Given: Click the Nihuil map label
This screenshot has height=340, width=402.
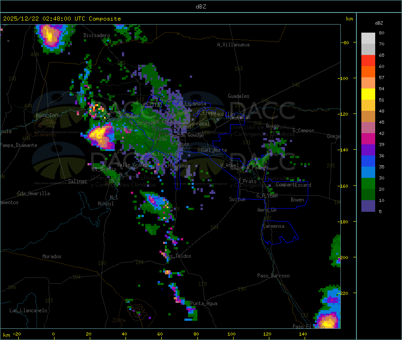Looking at the screenshot, I should click(x=105, y=204).
